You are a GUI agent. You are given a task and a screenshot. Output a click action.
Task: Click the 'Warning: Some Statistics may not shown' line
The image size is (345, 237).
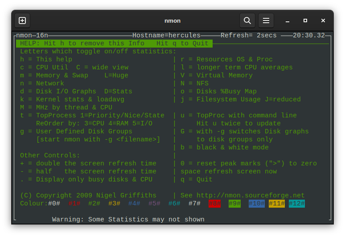[128, 220]
